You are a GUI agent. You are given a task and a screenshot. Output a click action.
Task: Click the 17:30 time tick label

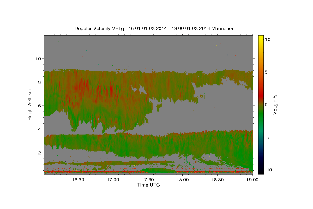(x=148, y=180)
